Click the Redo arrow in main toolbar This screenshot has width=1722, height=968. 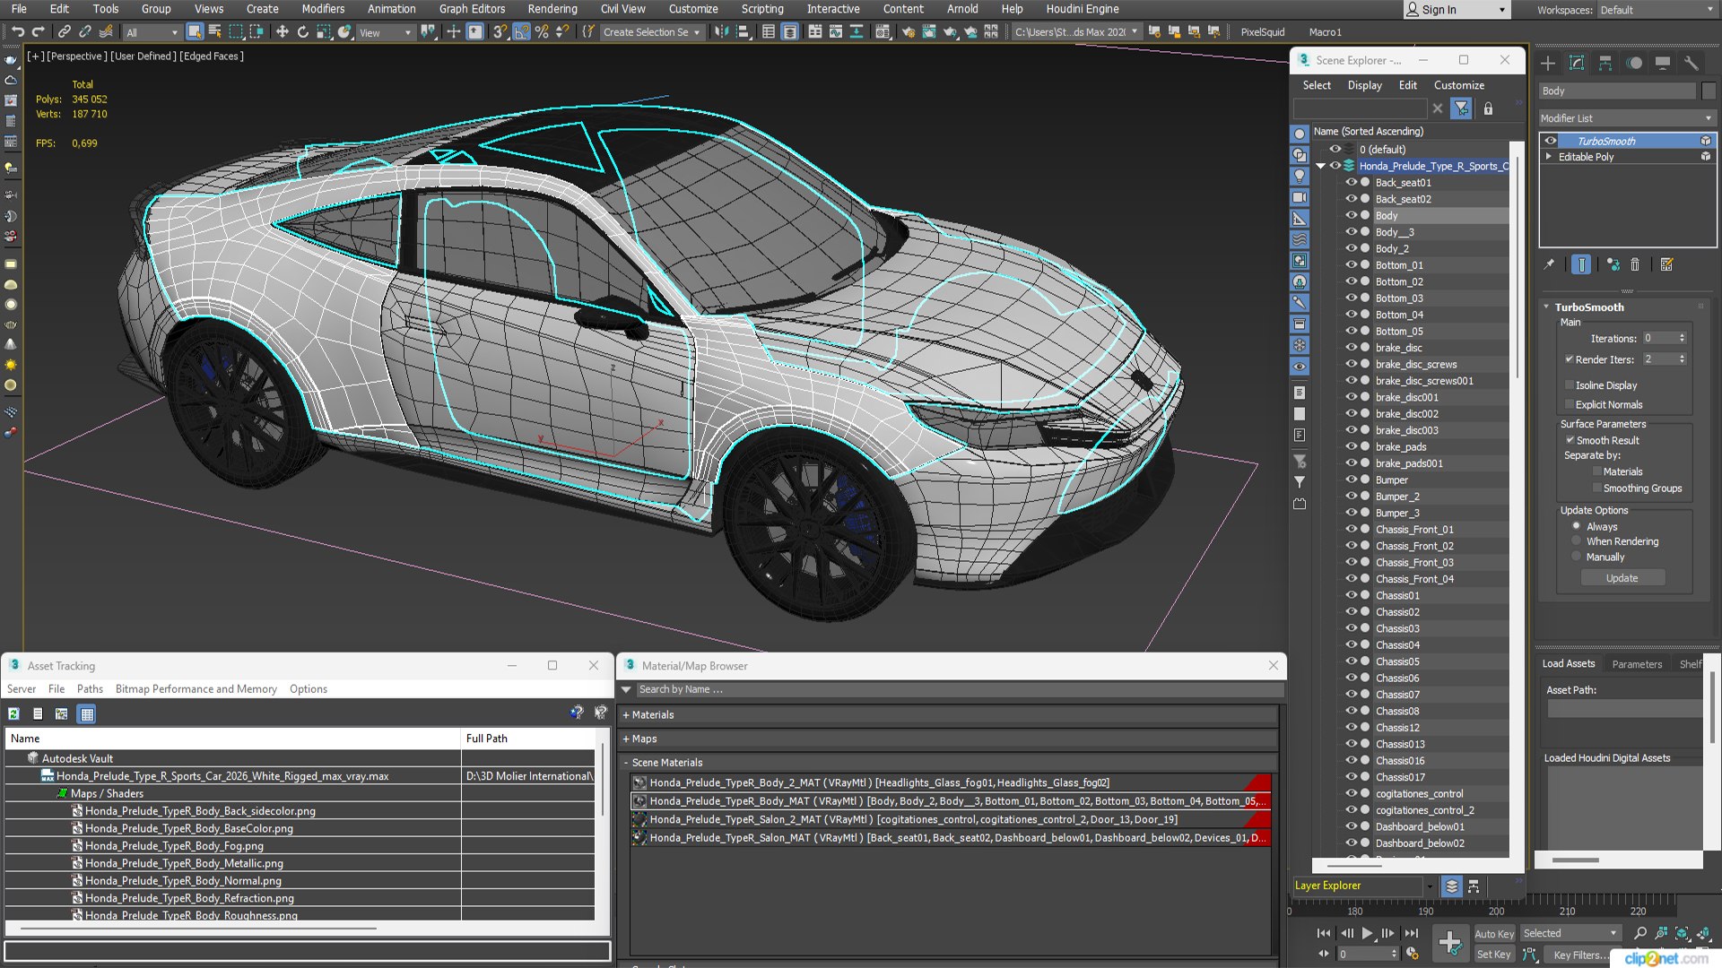38,32
